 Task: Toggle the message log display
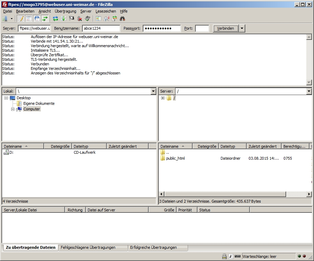pyautogui.click(x=21, y=19)
